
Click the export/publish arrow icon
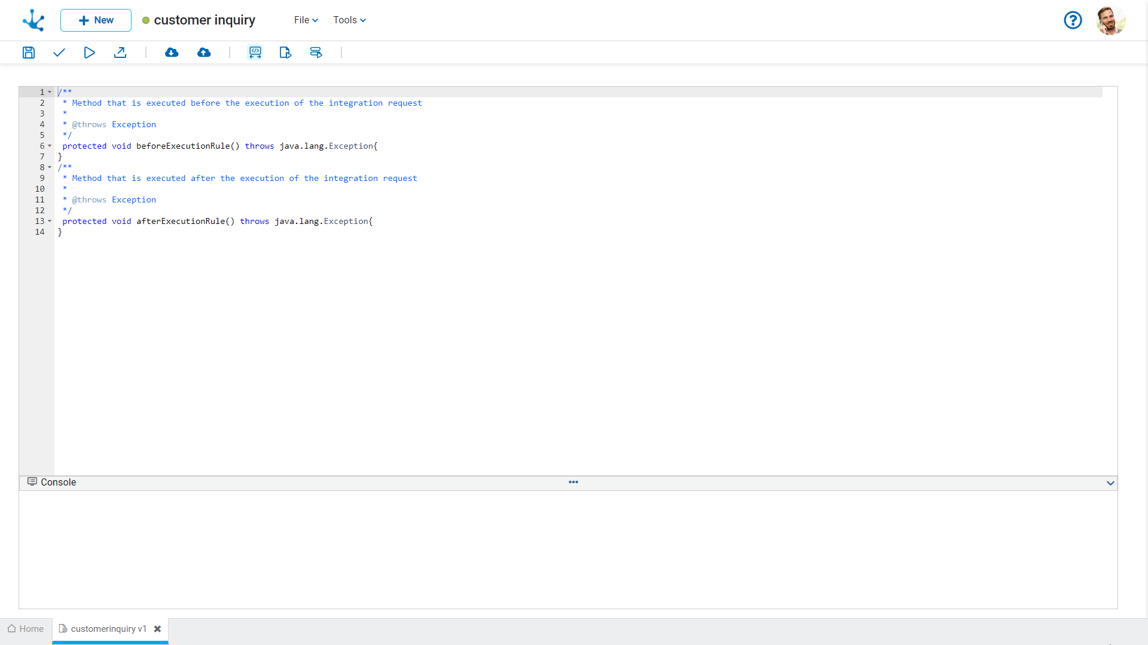pyautogui.click(x=120, y=53)
